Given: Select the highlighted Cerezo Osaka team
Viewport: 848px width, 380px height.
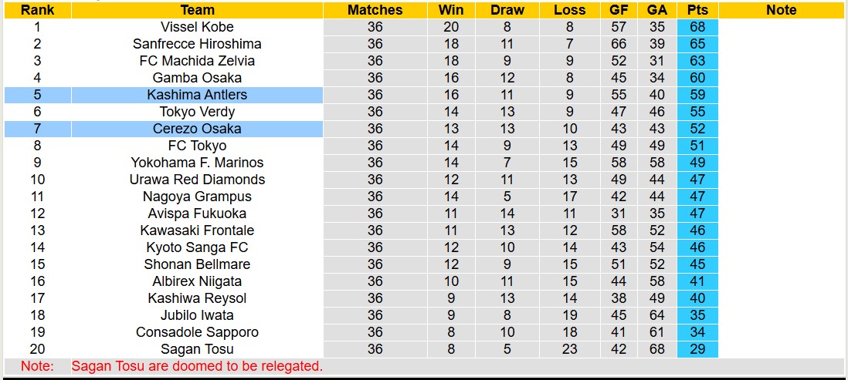Looking at the screenshot, I should [x=197, y=129].
